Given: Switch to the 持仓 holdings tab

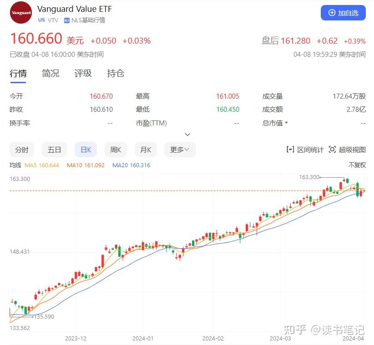Looking at the screenshot, I should [x=115, y=73].
